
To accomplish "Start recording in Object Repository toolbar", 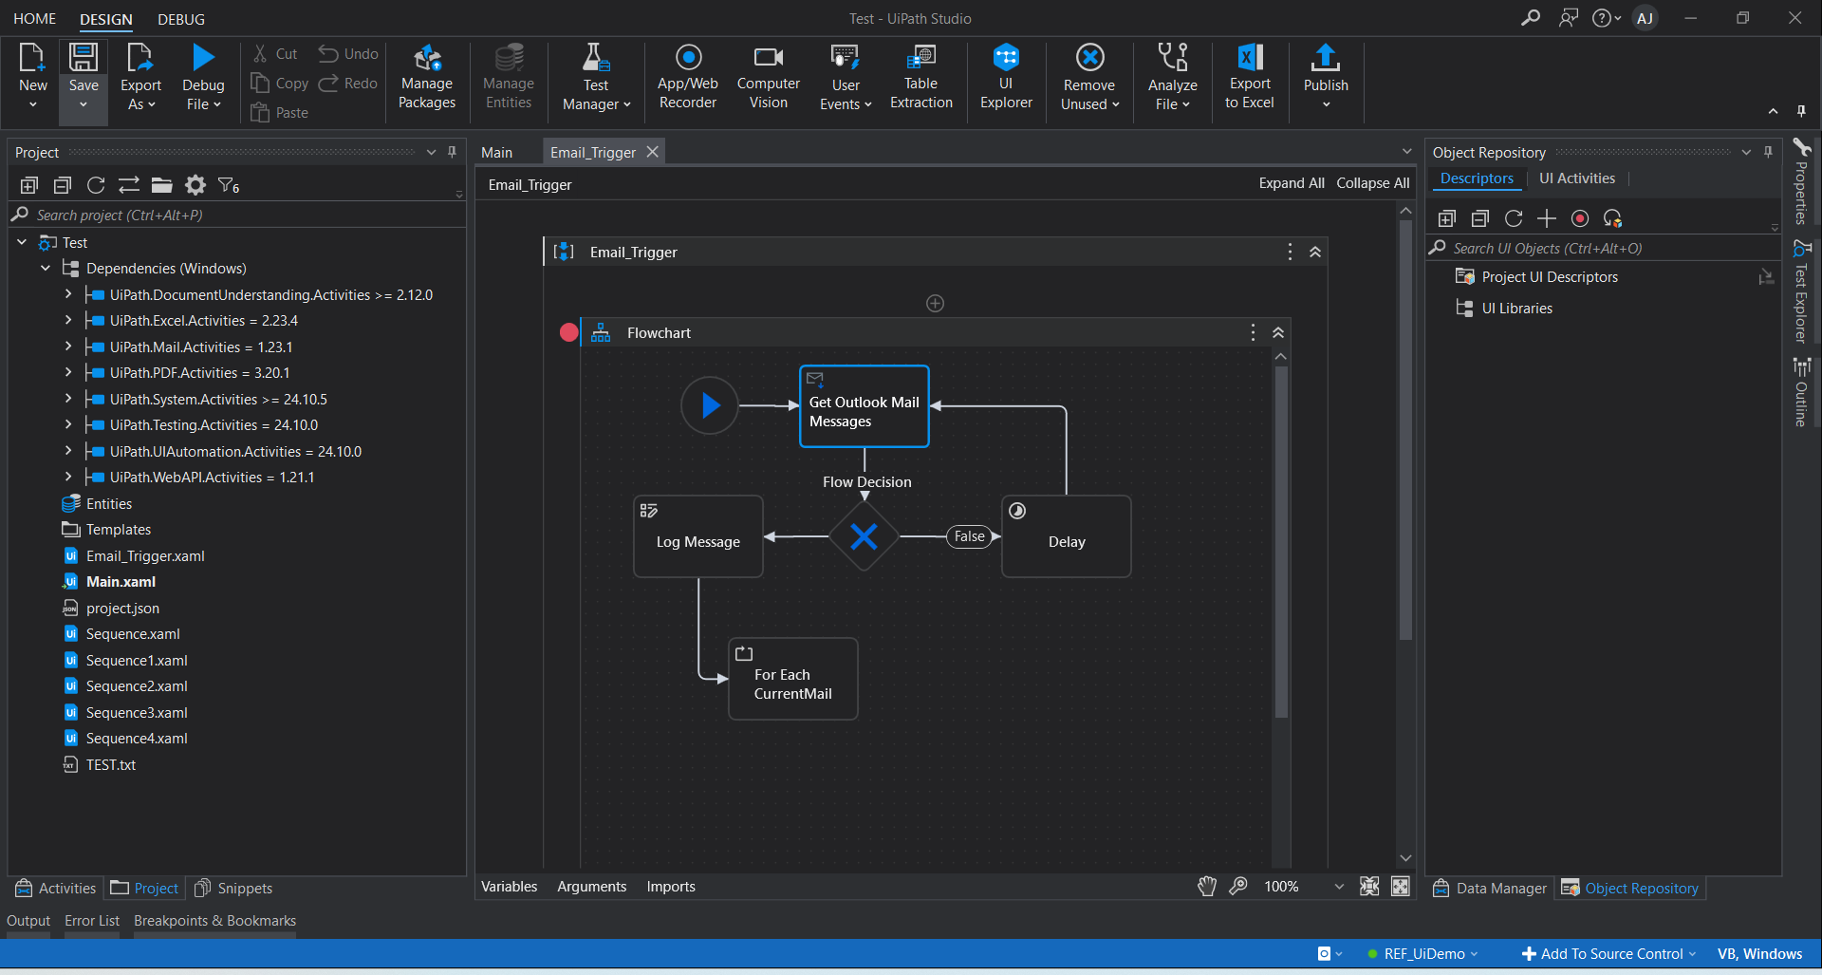I will tap(1580, 219).
